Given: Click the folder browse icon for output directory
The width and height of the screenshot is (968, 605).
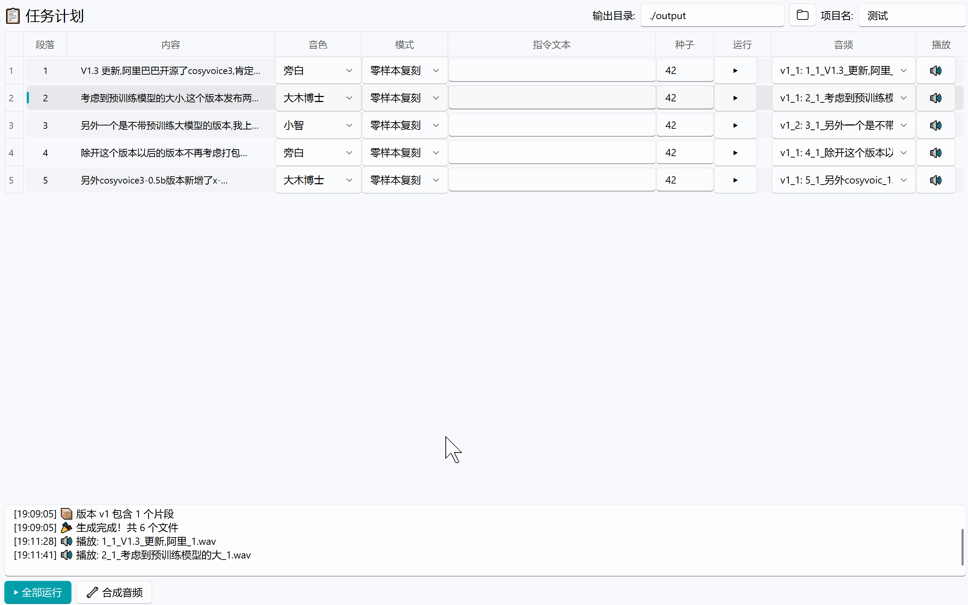Looking at the screenshot, I should (x=802, y=15).
